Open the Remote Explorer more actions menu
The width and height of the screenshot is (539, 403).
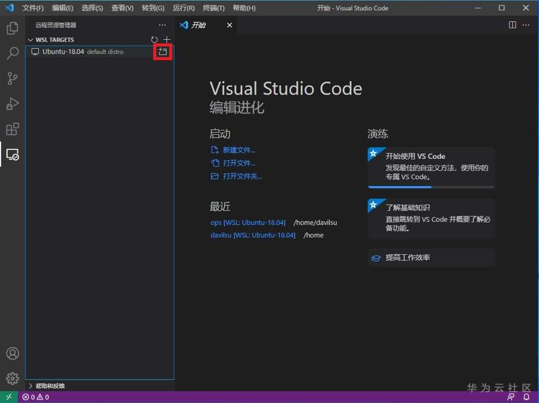click(162, 25)
